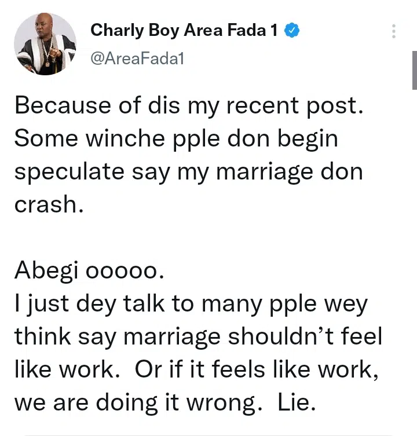The height and width of the screenshot is (436, 417).
Task: Click the vertical scrollbar on right edge
Action: click(414, 69)
